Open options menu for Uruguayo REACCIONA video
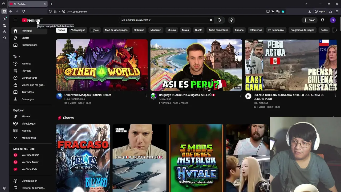Image resolution: width=341 pixels, height=192 pixels. 241,95
